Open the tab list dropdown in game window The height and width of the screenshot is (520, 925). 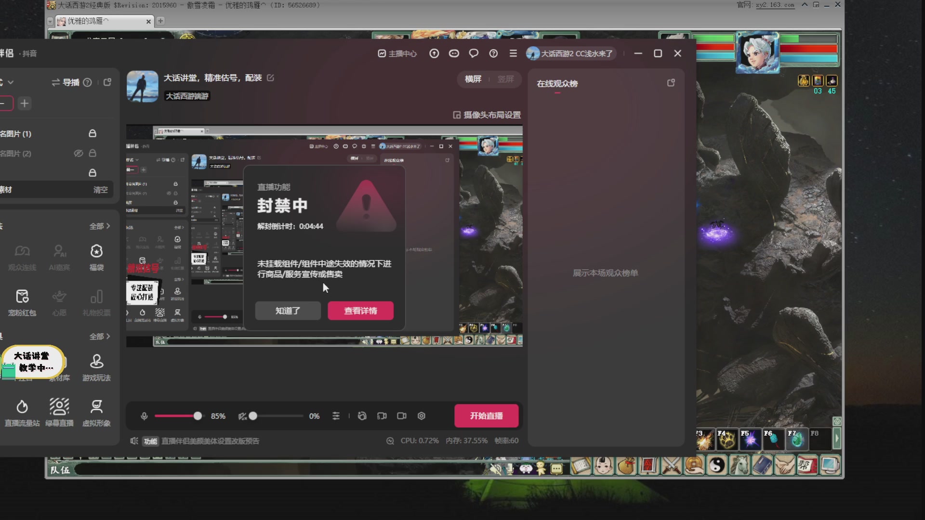click(x=50, y=21)
